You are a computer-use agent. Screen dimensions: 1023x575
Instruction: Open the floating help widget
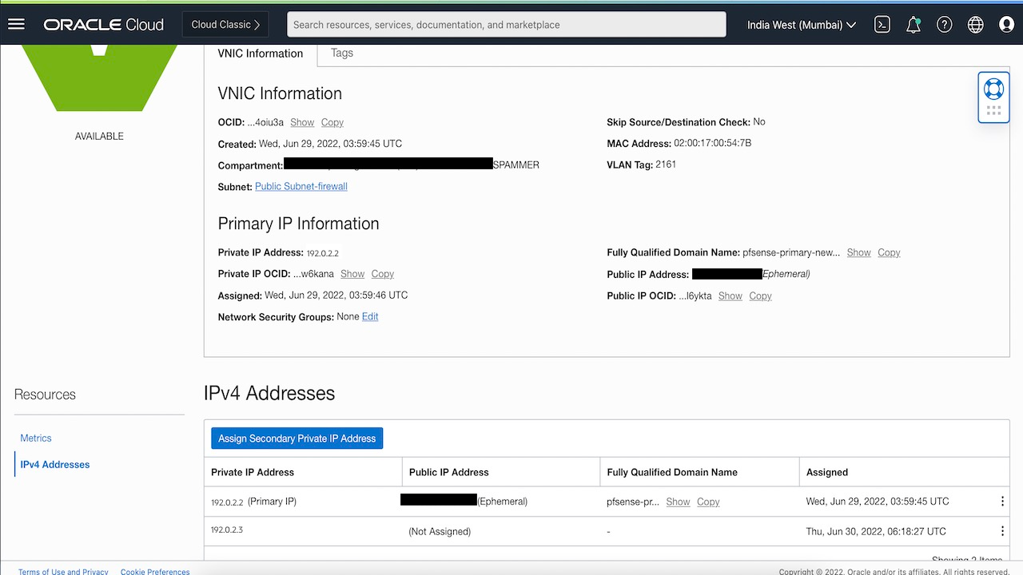[993, 89]
